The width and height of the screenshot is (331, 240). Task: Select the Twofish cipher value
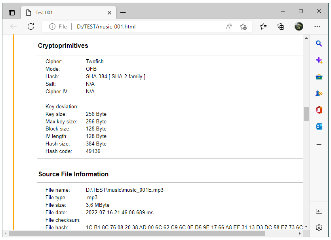[95, 62]
